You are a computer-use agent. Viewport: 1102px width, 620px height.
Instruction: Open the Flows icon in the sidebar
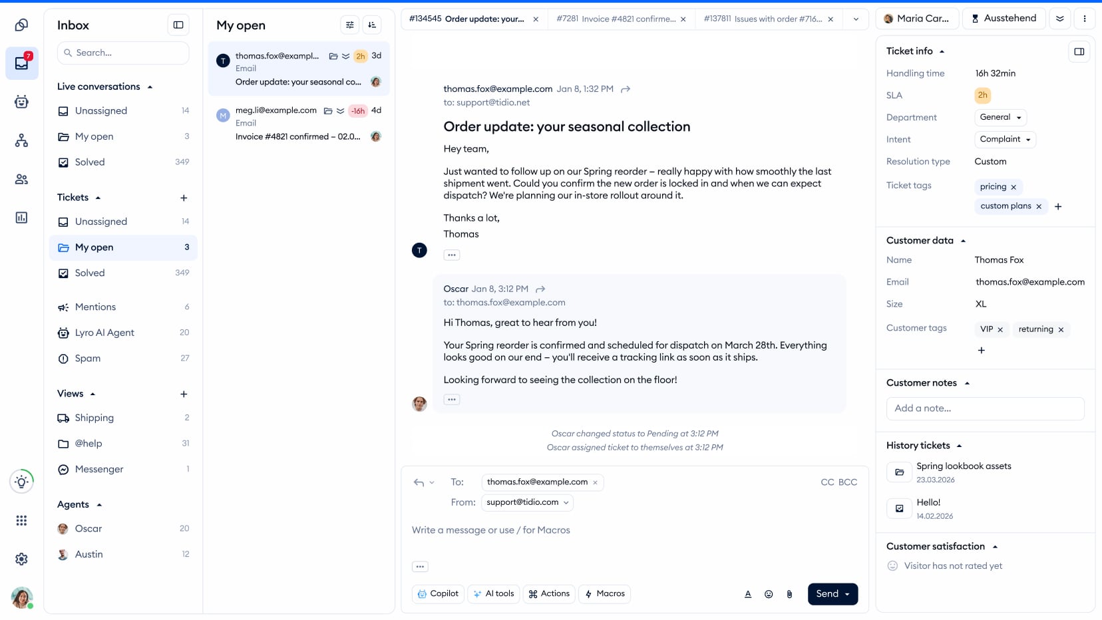(x=22, y=140)
